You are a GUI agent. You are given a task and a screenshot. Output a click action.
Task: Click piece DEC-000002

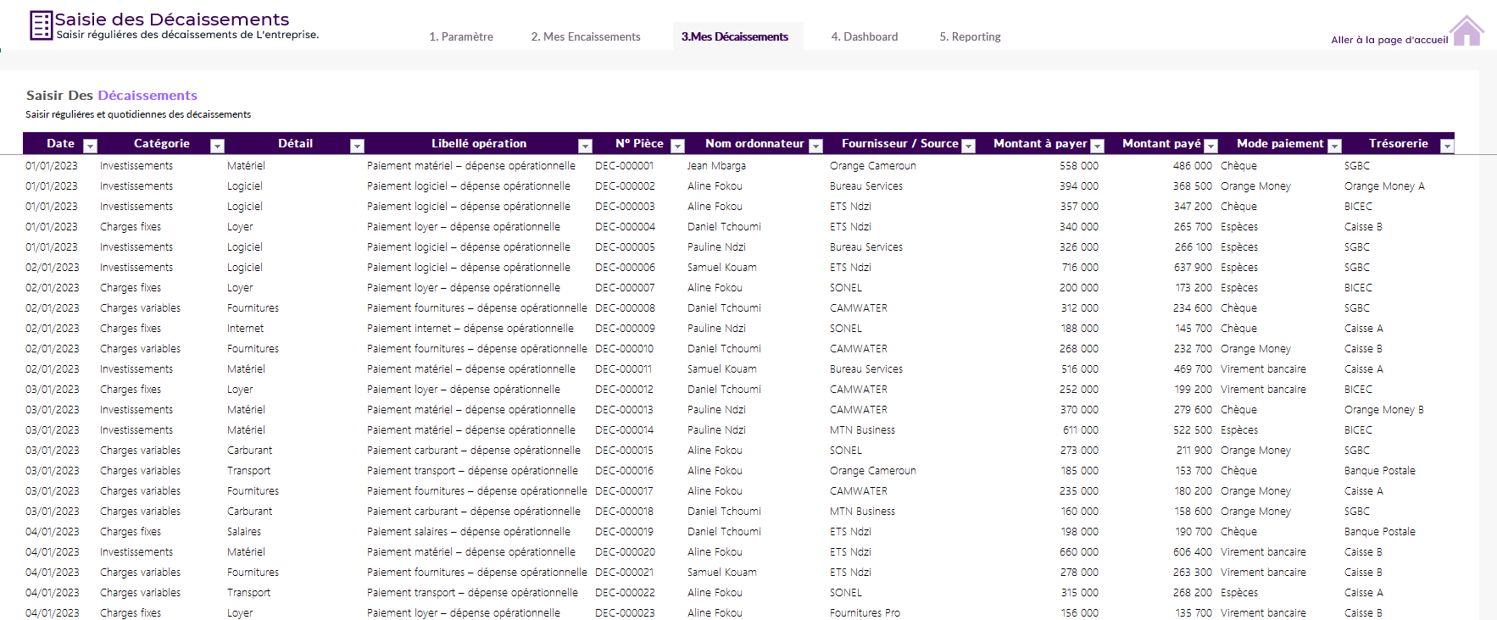point(625,186)
